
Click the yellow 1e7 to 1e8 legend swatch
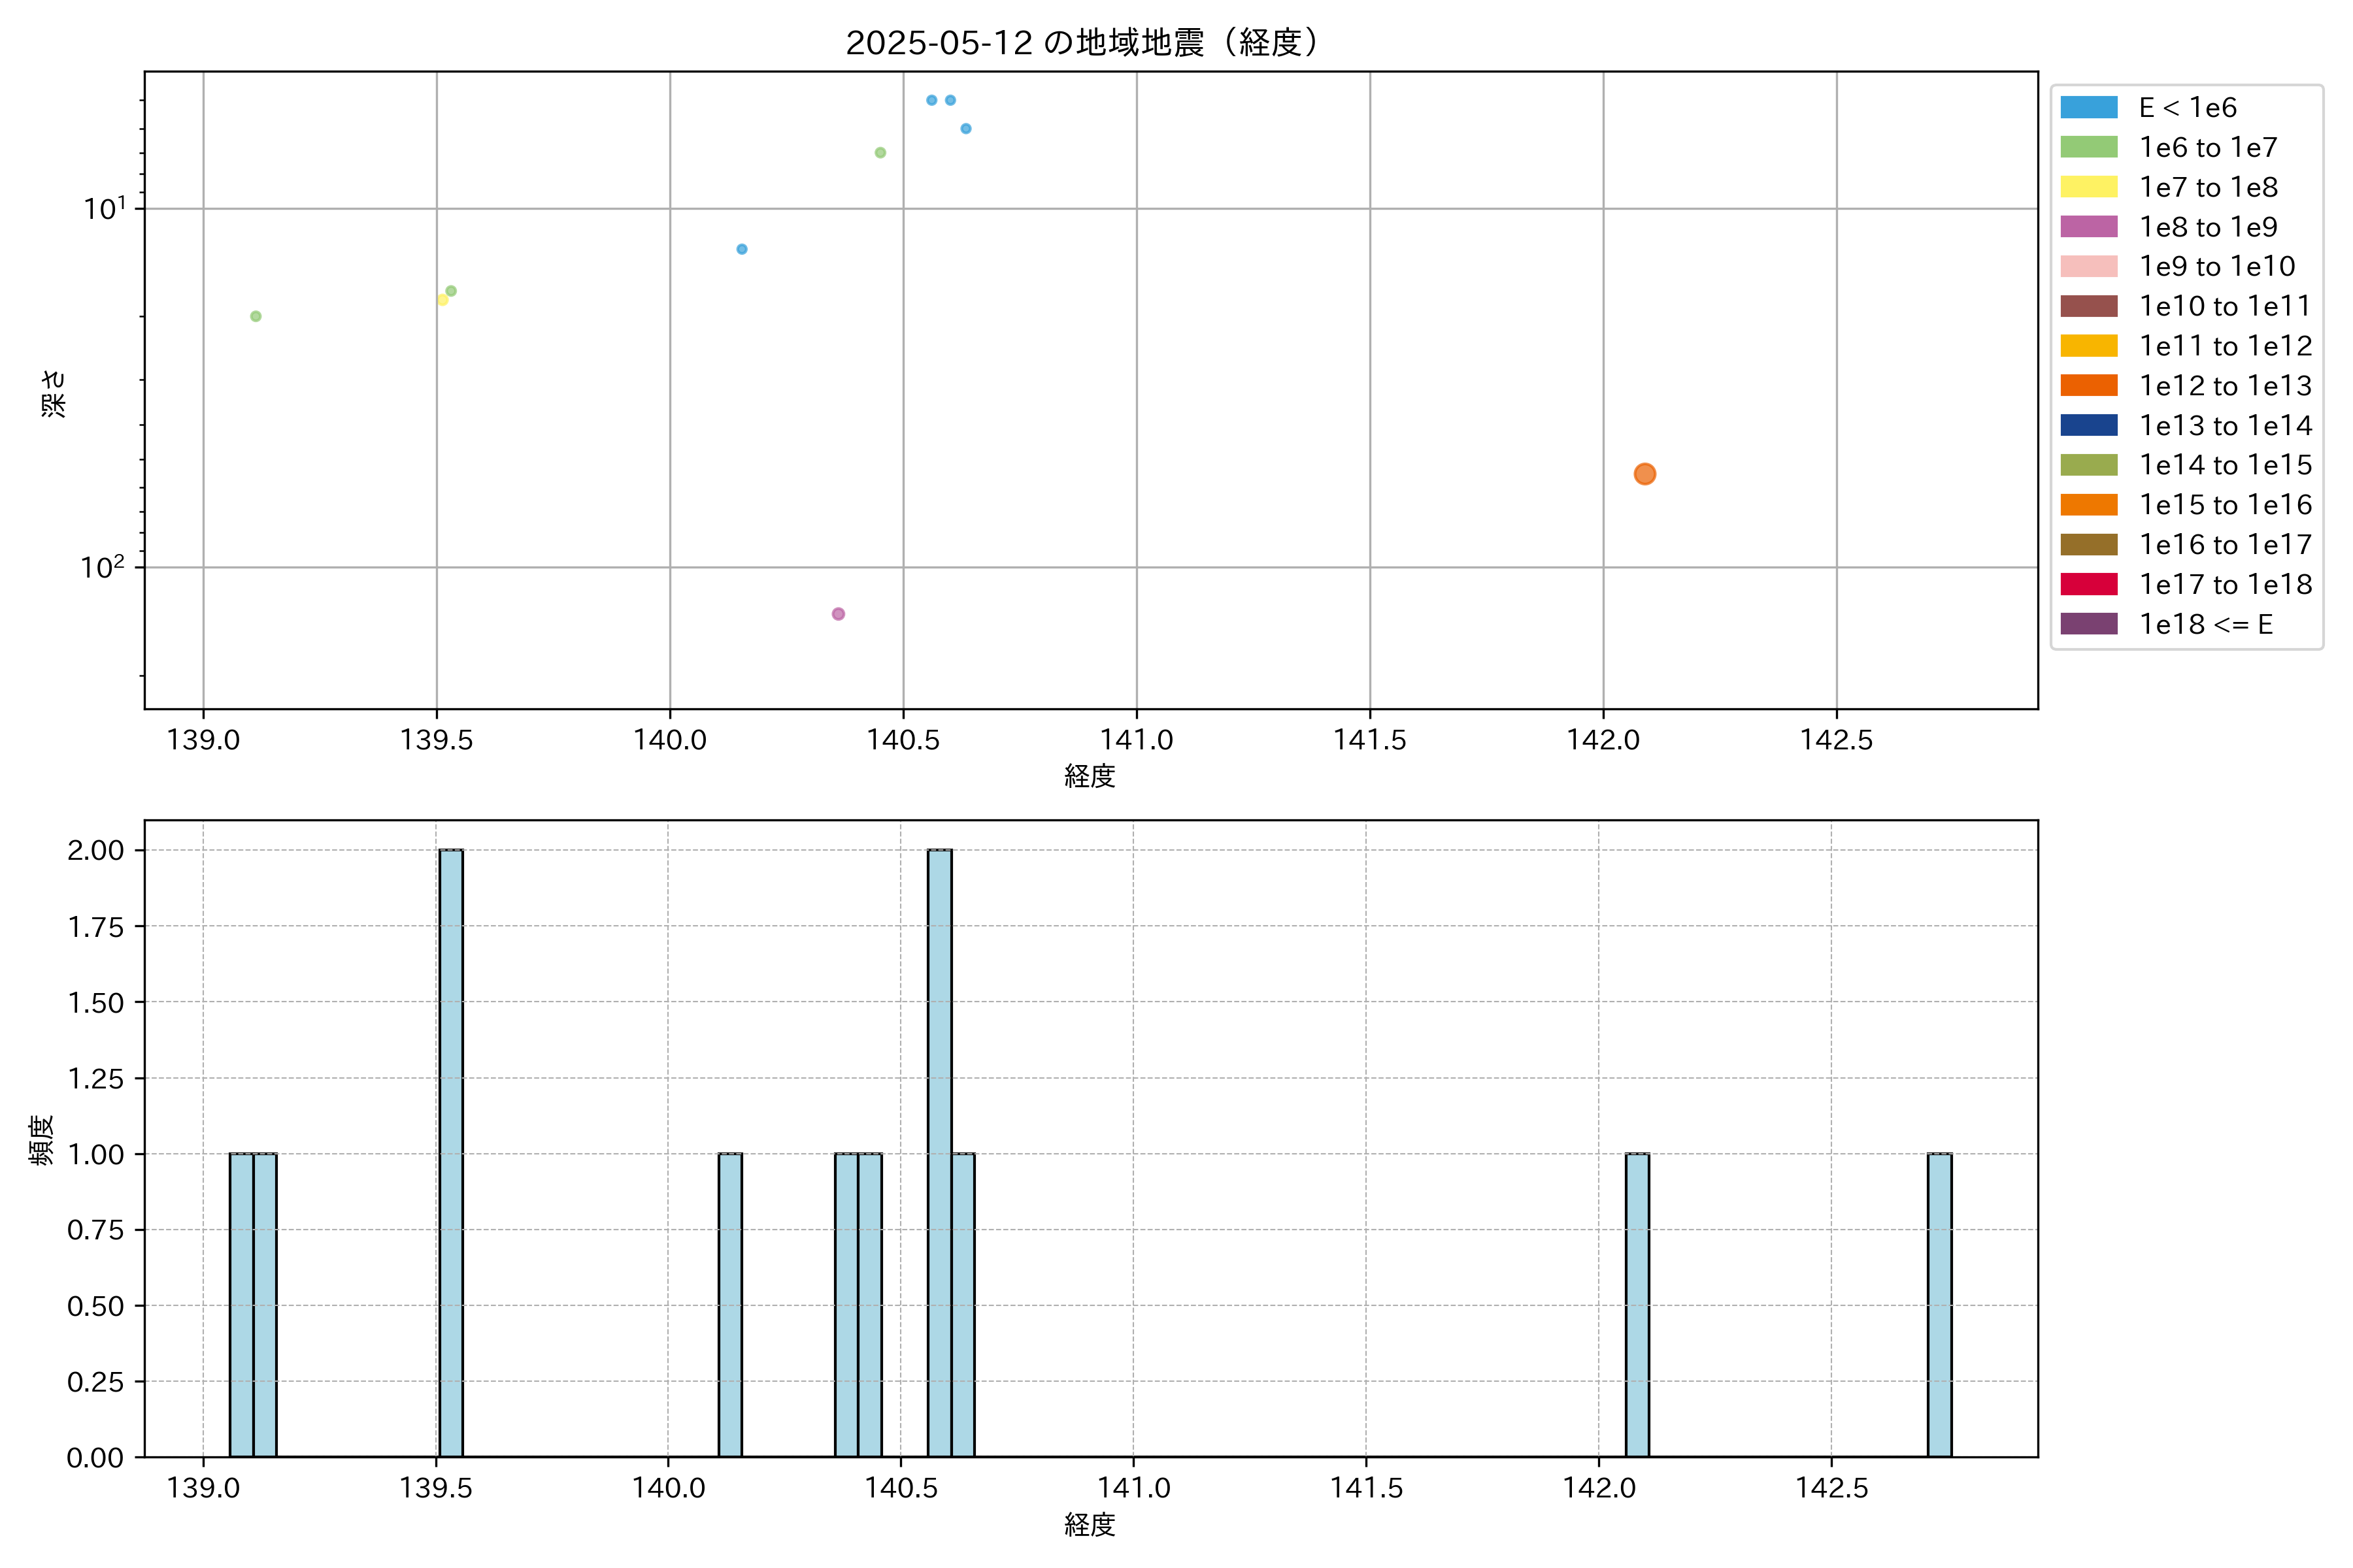pos(2088,187)
